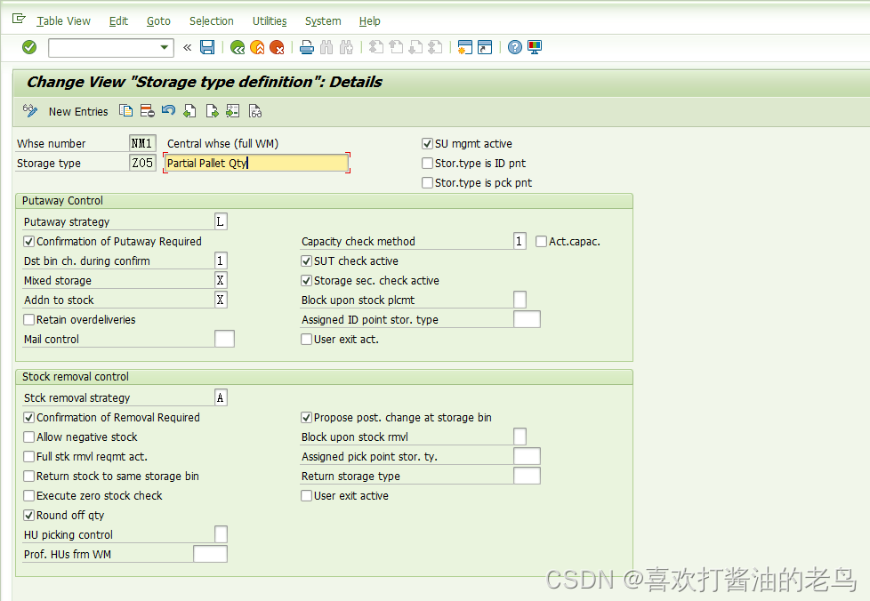
Task: Click the New Entries button
Action: click(x=77, y=111)
